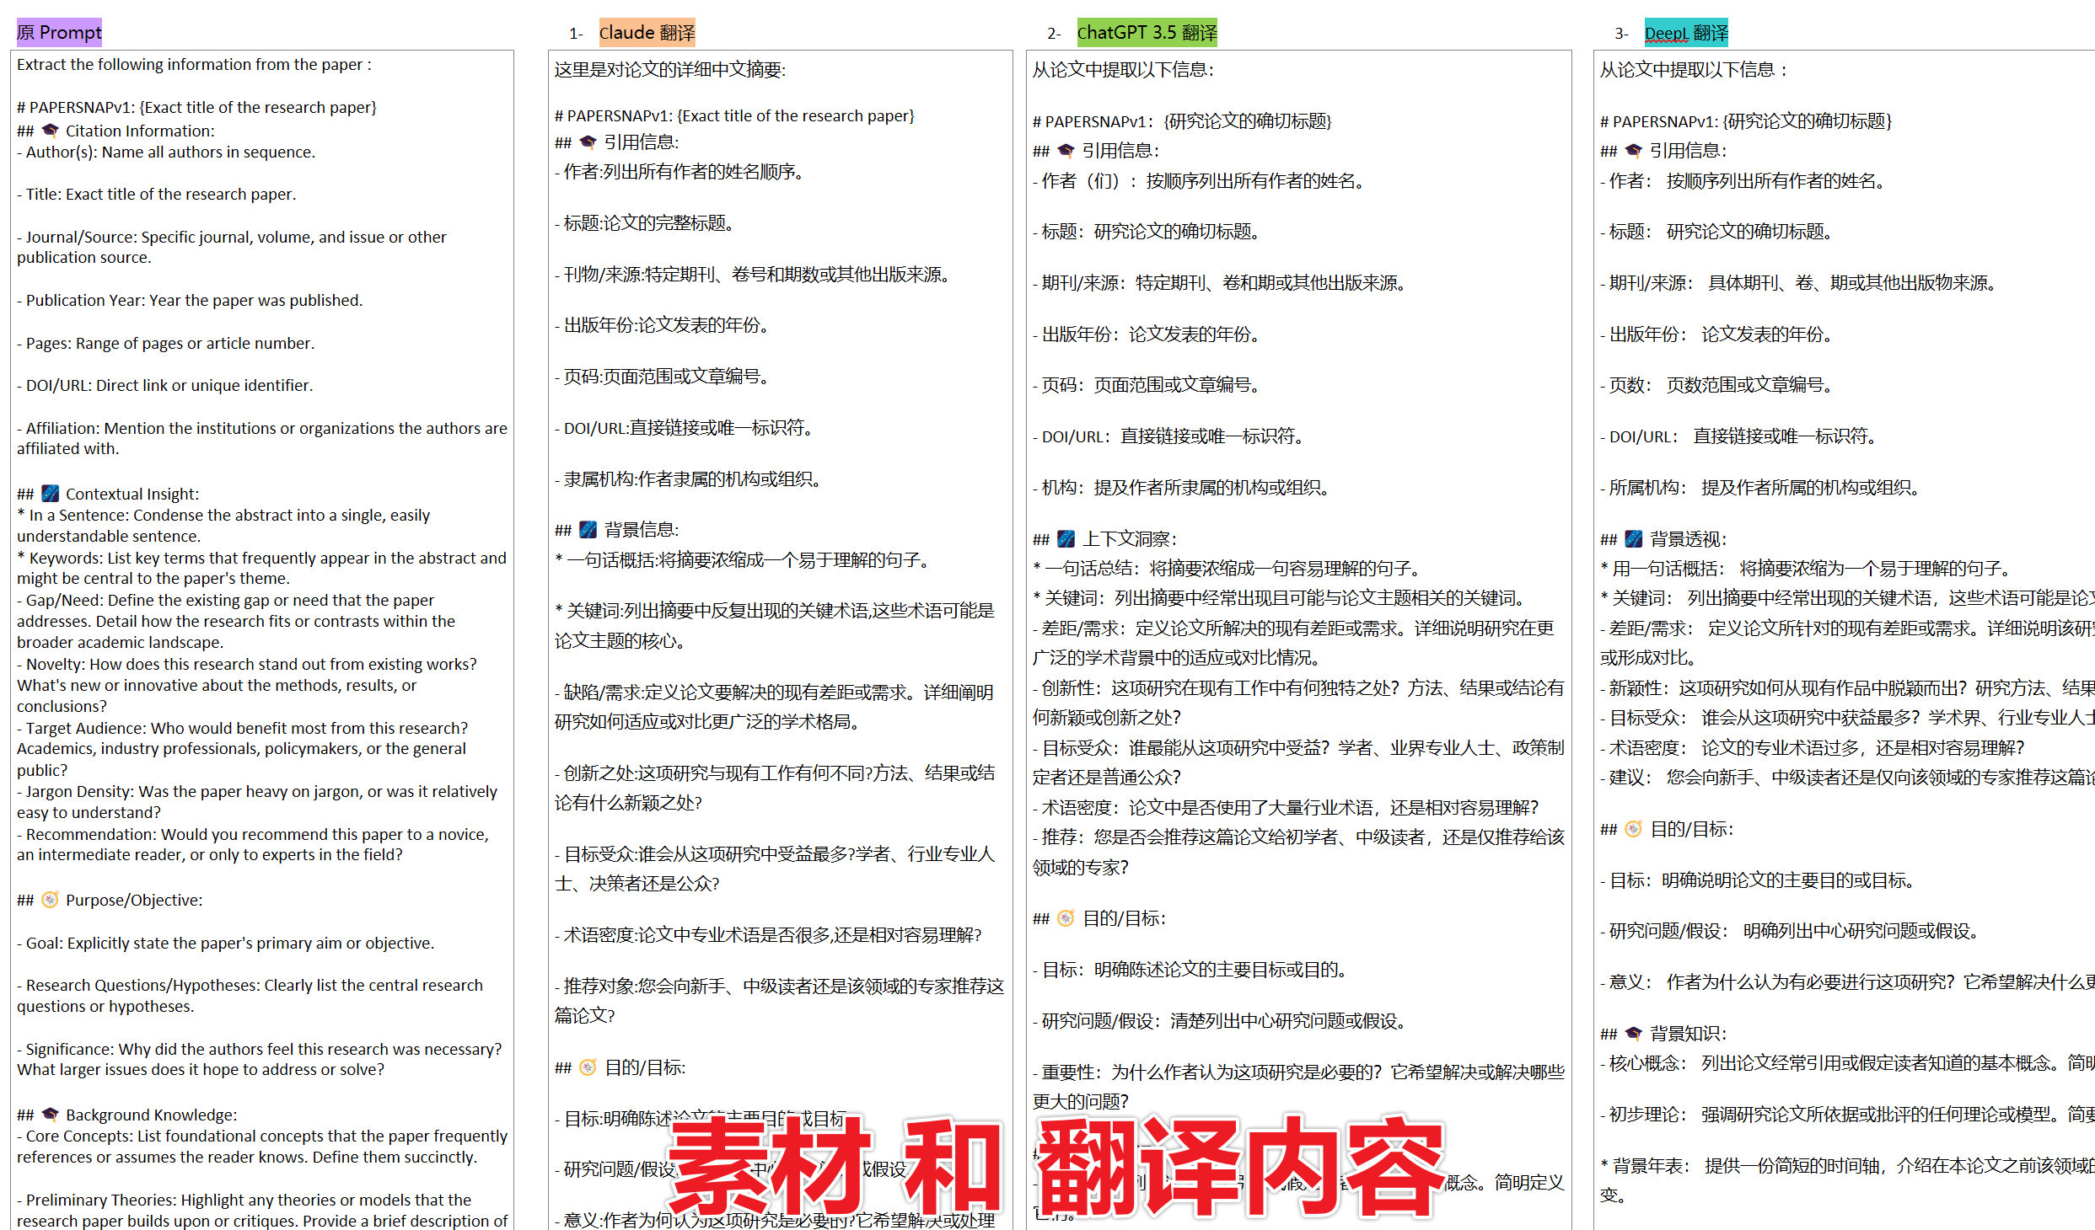Viewport: 2095px width, 1230px height.
Task: Click the 'Affiliation: Mention the institutions' line
Action: tap(262, 439)
